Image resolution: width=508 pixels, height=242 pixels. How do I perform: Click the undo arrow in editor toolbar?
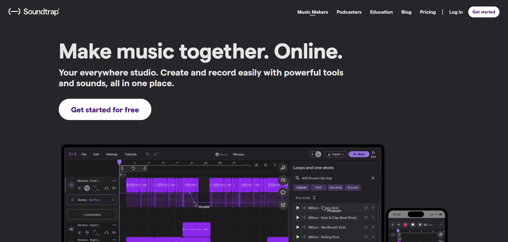click(x=148, y=154)
